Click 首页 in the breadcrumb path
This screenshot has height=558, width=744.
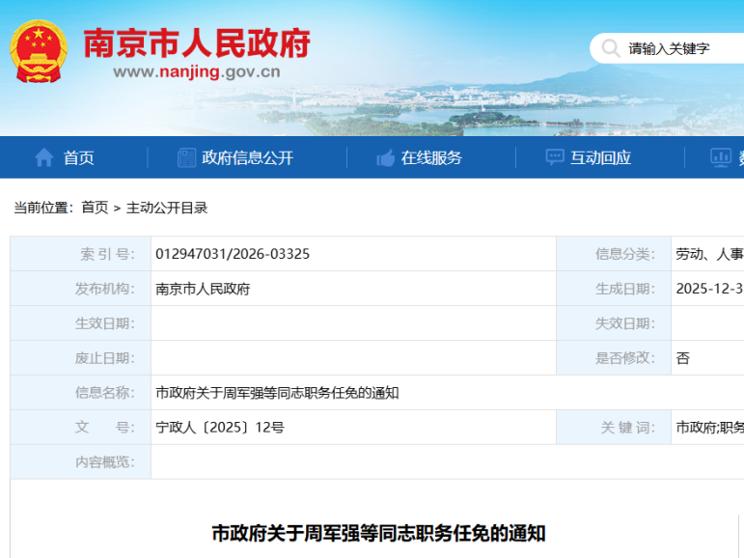tap(95, 208)
